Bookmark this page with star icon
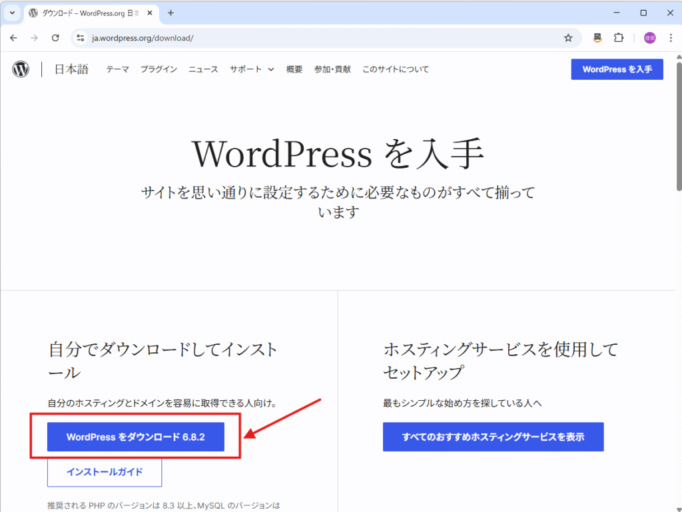This screenshot has height=512, width=682. click(x=568, y=38)
